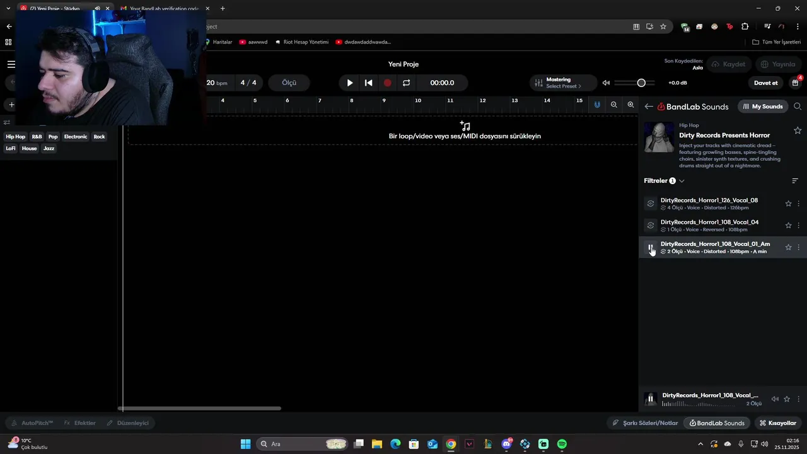
Task: Open the Kısayollar shortcuts panel
Action: pyautogui.click(x=777, y=423)
